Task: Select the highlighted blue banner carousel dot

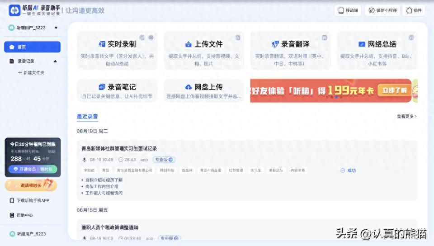Action: (x=336, y=97)
